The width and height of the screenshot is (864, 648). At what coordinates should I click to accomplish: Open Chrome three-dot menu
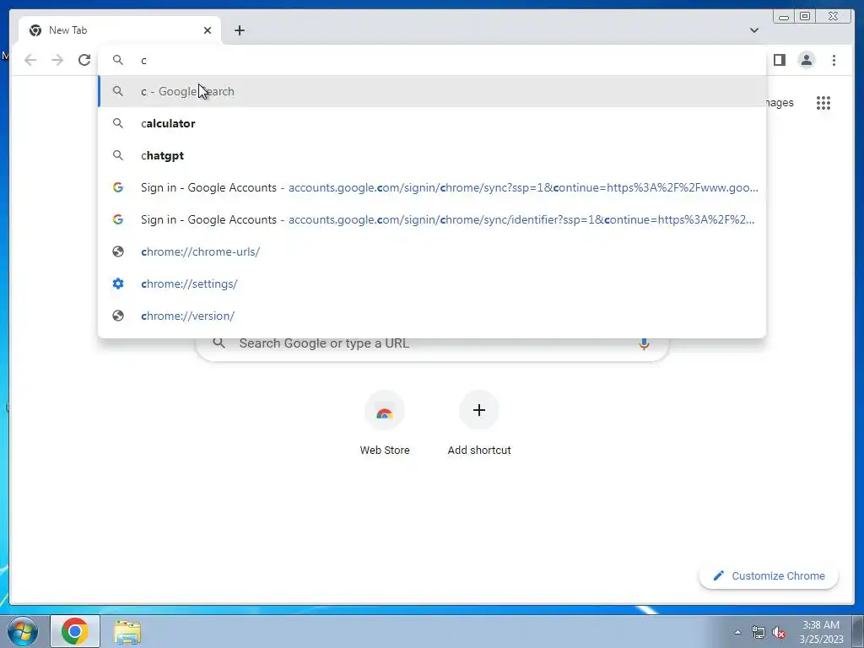(834, 60)
